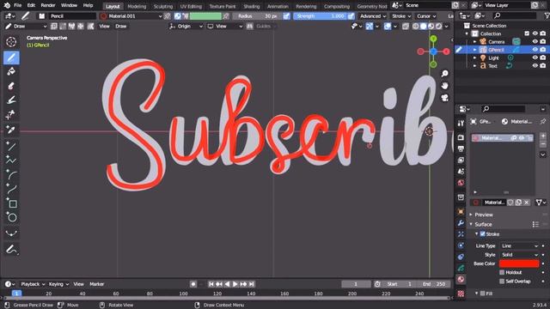Screen dimensions: 550x309
Task: Open the Origin stroke placement dropdown
Action: click(186, 27)
